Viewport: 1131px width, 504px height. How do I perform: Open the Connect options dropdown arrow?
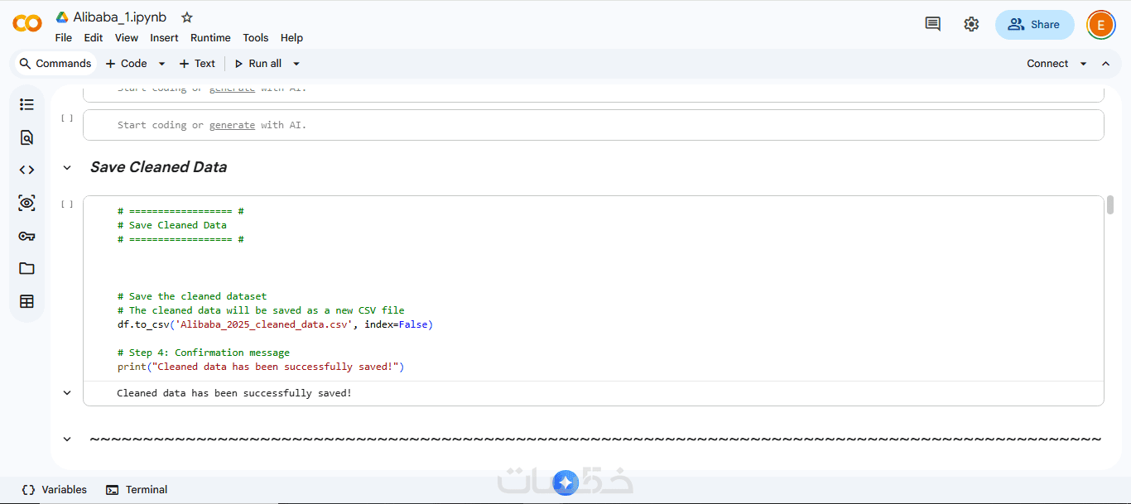[x=1083, y=64]
